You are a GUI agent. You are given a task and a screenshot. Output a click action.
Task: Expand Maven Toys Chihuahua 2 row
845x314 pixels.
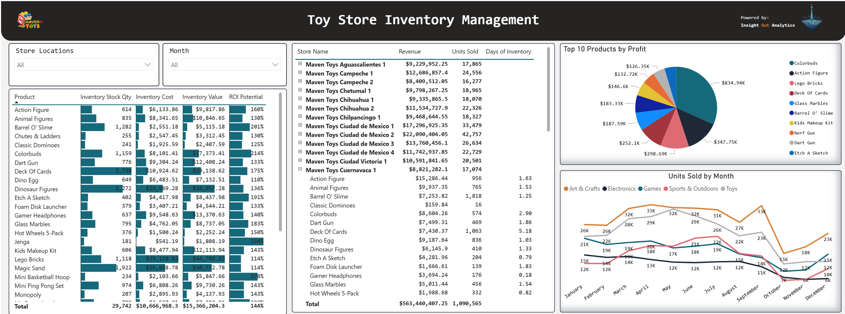pyautogui.click(x=300, y=107)
